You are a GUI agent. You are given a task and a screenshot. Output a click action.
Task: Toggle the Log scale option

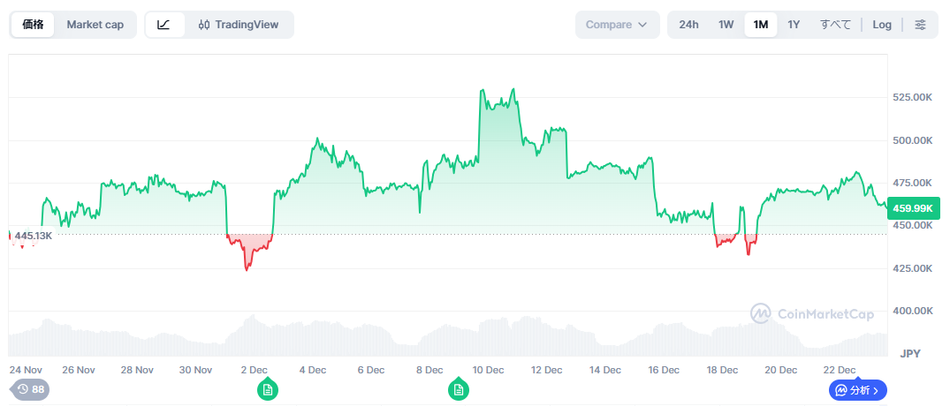click(x=882, y=25)
